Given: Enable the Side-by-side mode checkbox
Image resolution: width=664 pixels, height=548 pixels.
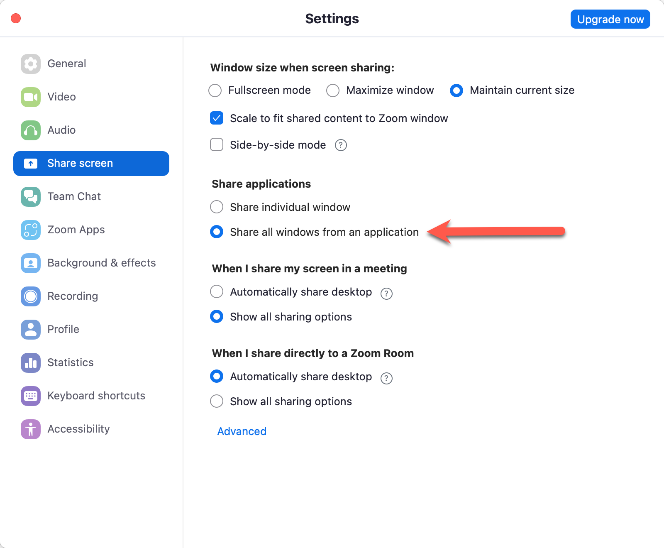Looking at the screenshot, I should pyautogui.click(x=217, y=145).
